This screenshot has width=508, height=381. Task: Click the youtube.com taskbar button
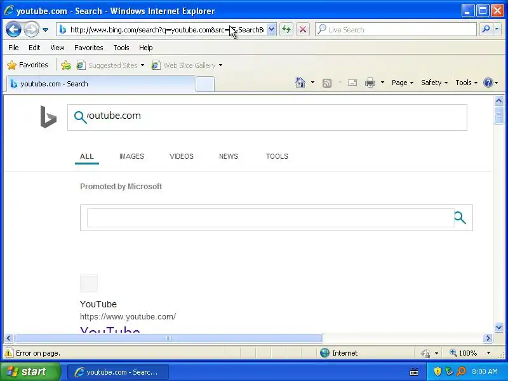pos(118,372)
